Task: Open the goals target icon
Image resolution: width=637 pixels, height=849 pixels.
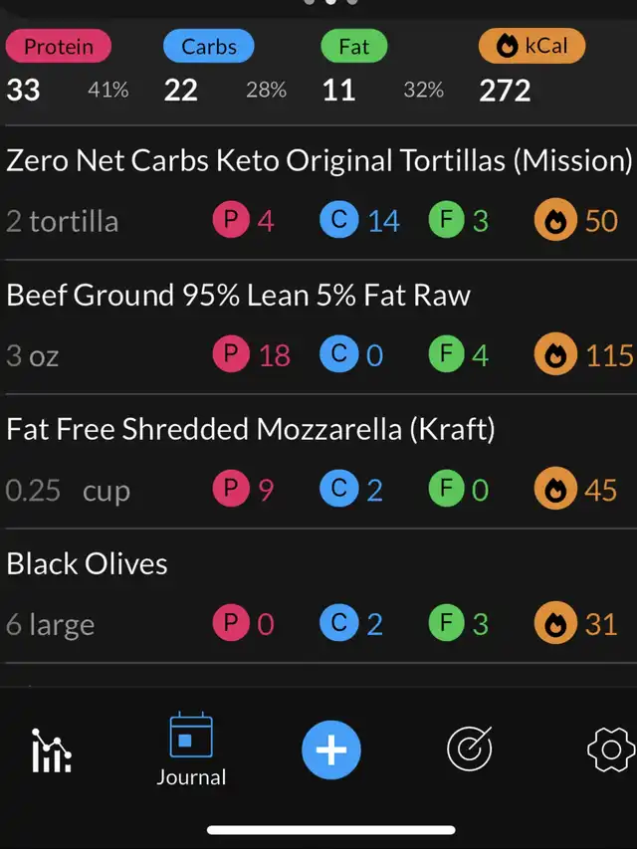Action: [x=470, y=748]
